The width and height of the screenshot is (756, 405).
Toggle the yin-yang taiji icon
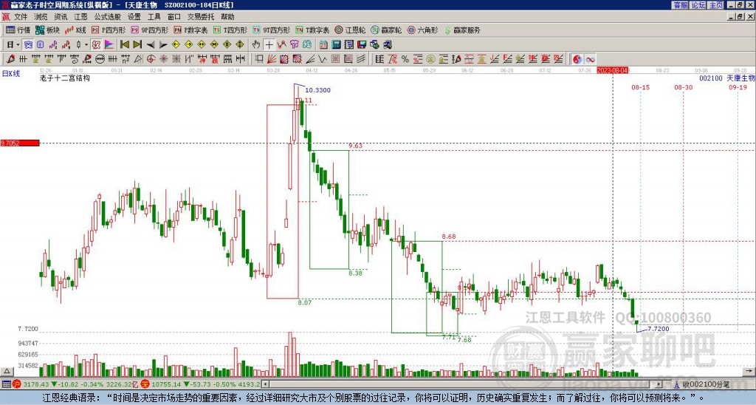(577, 59)
